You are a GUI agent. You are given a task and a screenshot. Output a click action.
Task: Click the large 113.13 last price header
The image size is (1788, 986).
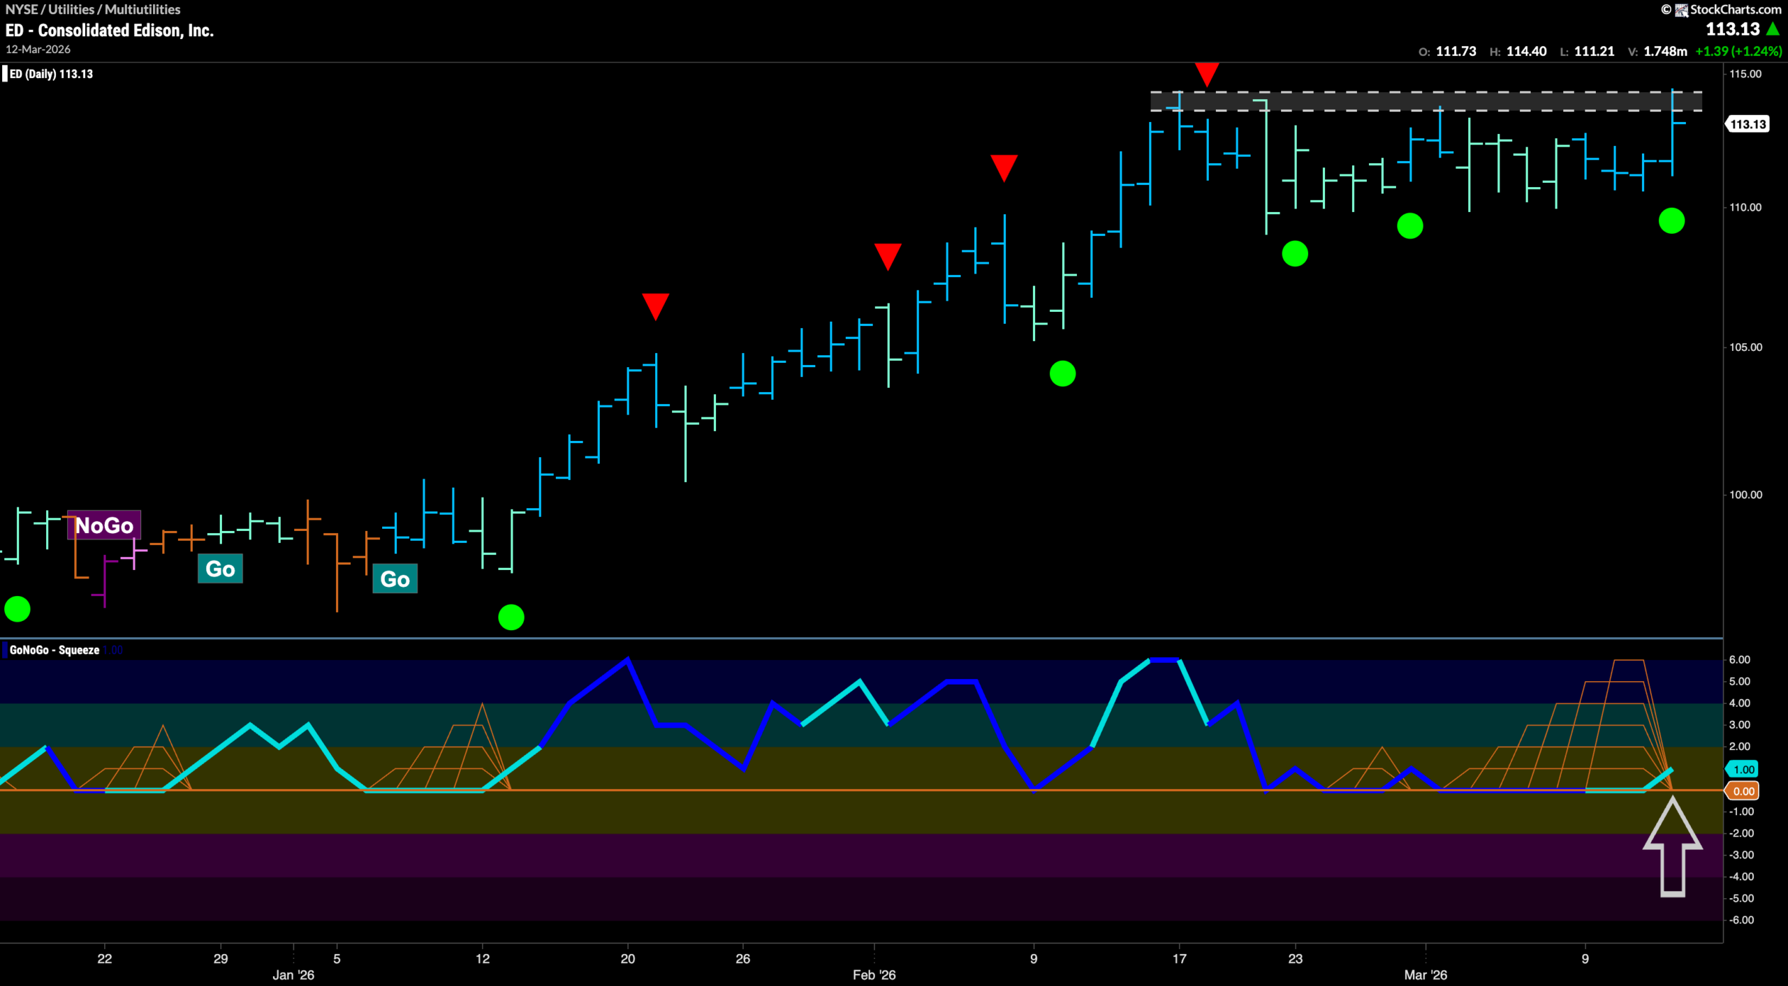tap(1732, 29)
